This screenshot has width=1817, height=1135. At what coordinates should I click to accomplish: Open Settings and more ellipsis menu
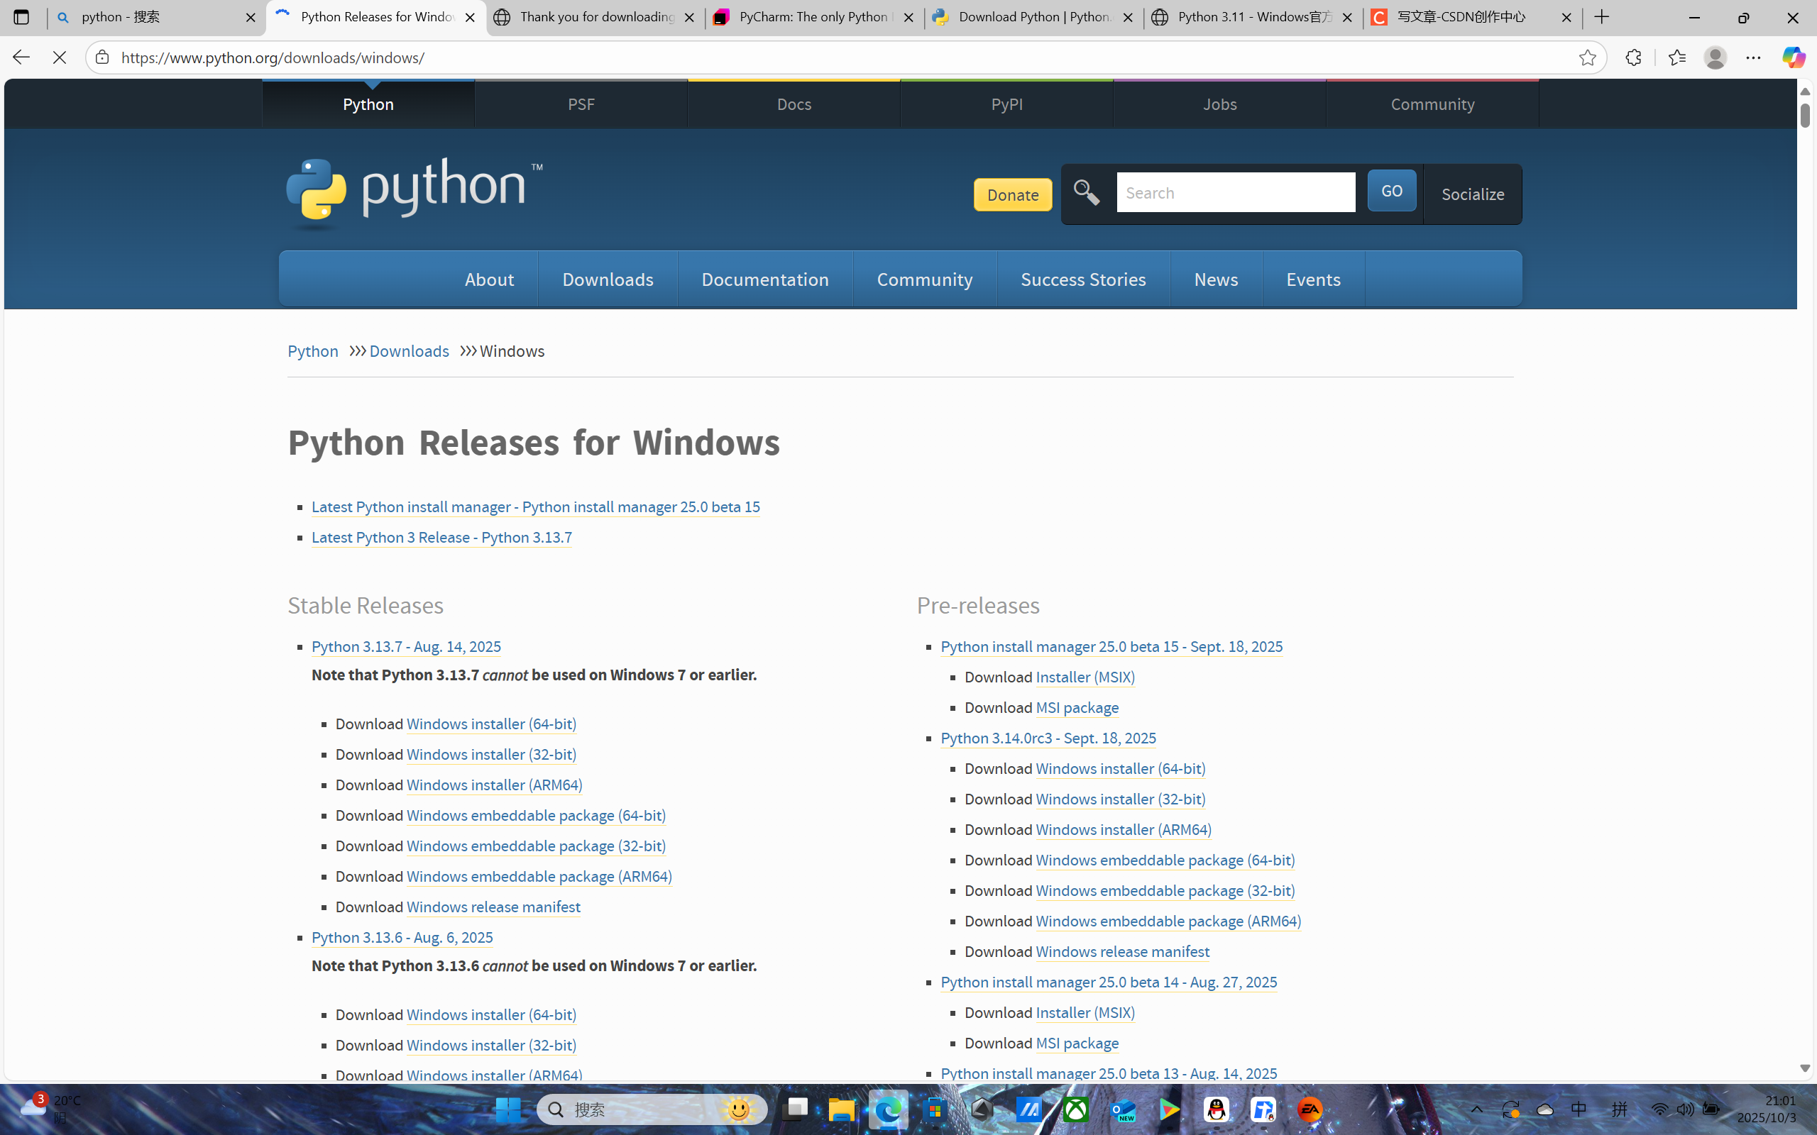(1753, 57)
